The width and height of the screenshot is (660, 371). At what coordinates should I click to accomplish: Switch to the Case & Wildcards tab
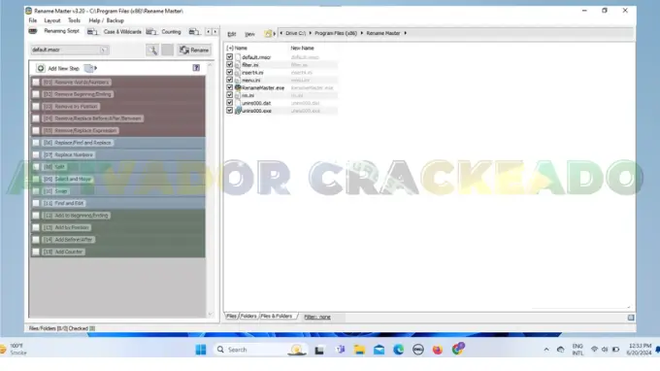pos(122,32)
